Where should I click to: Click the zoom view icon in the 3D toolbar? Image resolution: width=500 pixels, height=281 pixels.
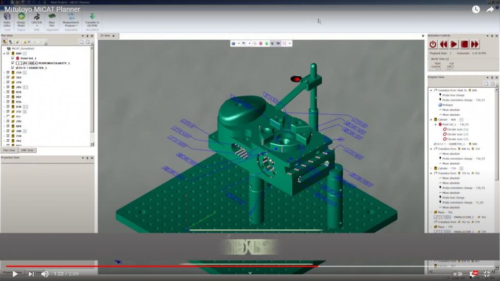[x=244, y=43]
